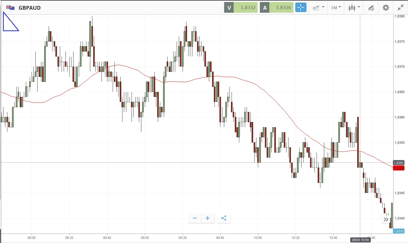Screen dimensions: 408x243
Task: Click the red 1,8350 moving average tag
Action: coord(399,168)
